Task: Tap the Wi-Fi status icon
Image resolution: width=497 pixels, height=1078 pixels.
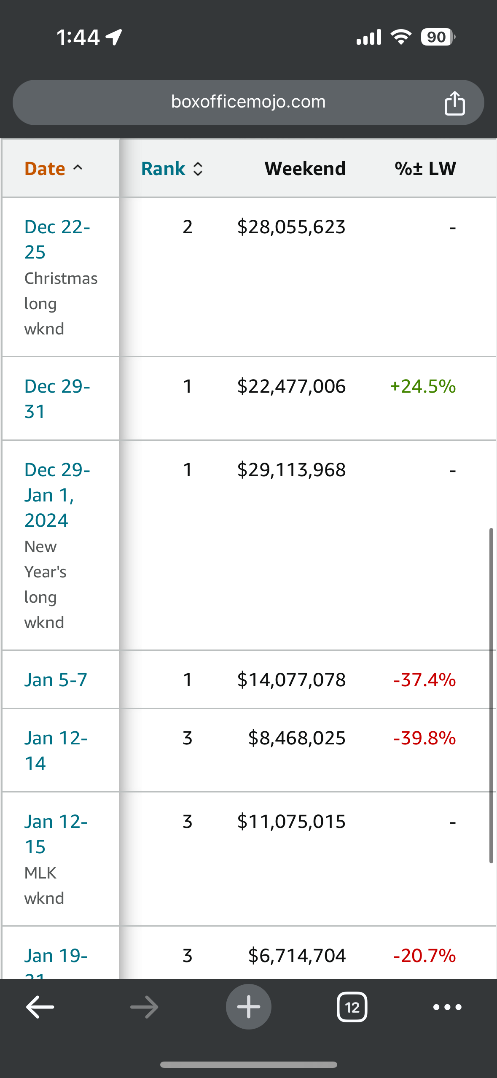Action: pyautogui.click(x=401, y=37)
